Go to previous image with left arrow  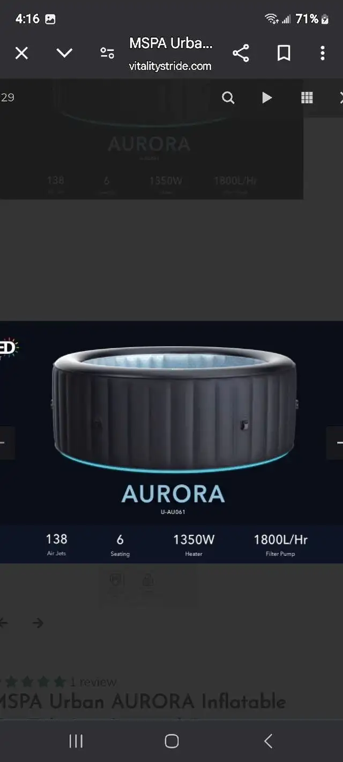[5, 443]
